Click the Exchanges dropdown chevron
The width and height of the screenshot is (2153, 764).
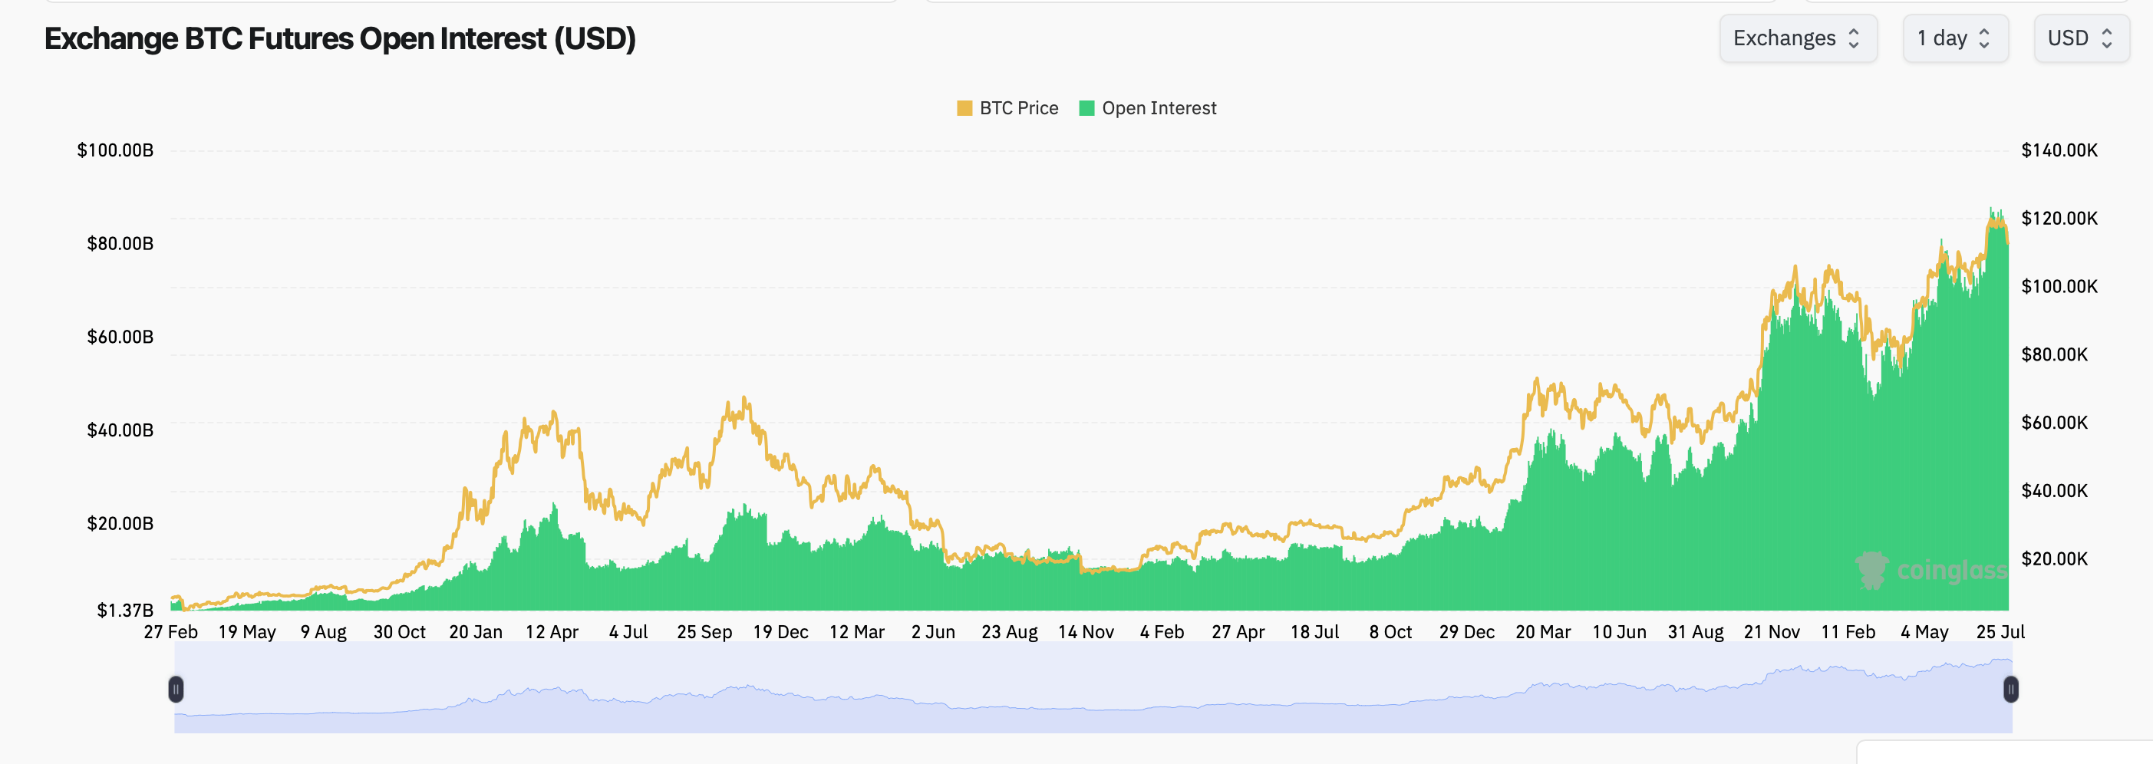pos(1855,38)
